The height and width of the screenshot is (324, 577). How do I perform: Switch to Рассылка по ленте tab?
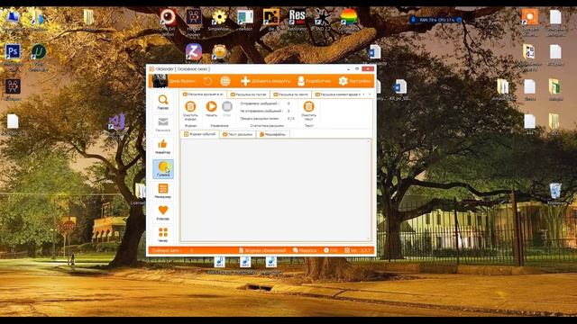tap(290, 94)
